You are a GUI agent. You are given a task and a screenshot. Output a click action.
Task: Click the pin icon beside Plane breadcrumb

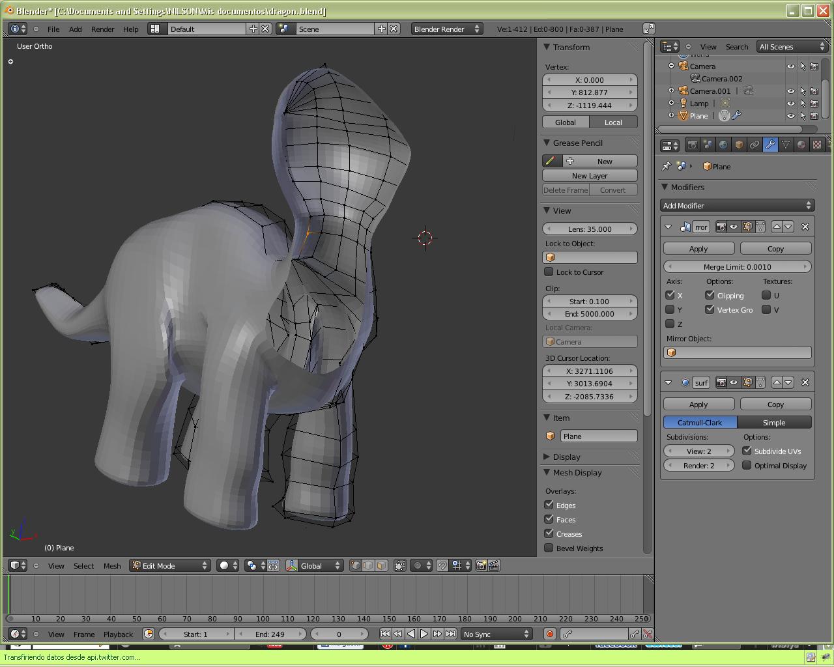666,166
